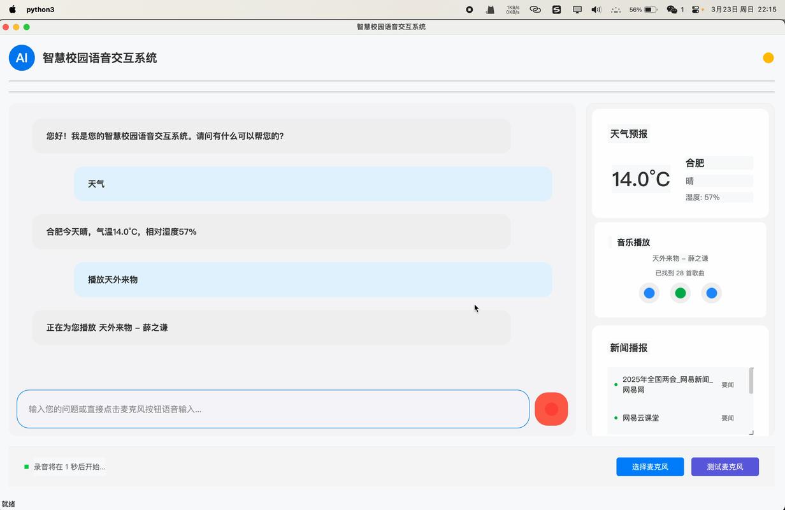Click the 14.0°C temperature value
This screenshot has width=785, height=510.
641,179
